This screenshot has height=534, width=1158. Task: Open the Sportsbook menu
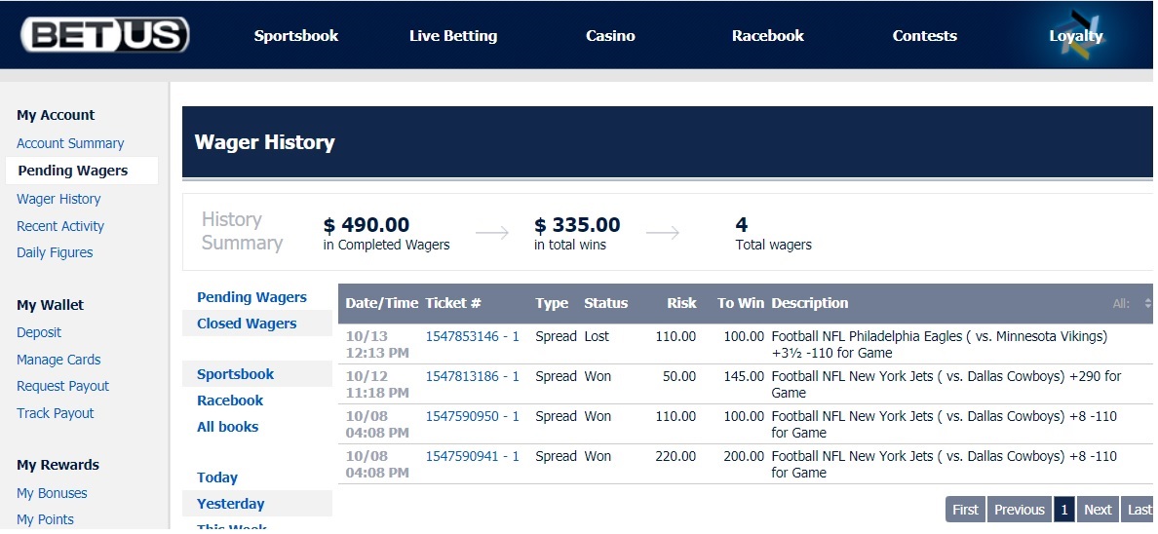pos(296,35)
